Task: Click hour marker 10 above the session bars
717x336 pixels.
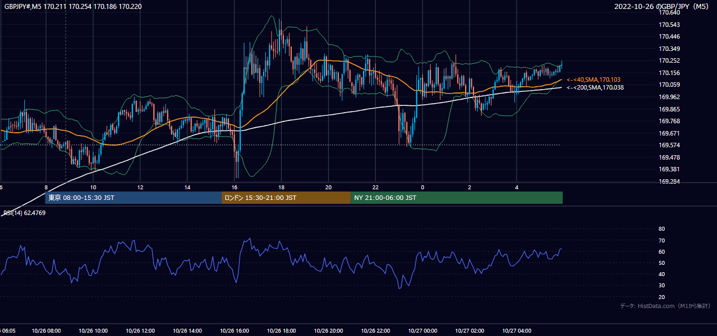Action: tap(93, 187)
